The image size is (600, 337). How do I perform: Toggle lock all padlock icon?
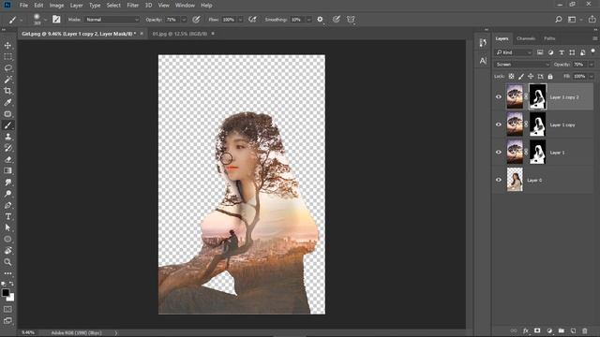point(550,77)
